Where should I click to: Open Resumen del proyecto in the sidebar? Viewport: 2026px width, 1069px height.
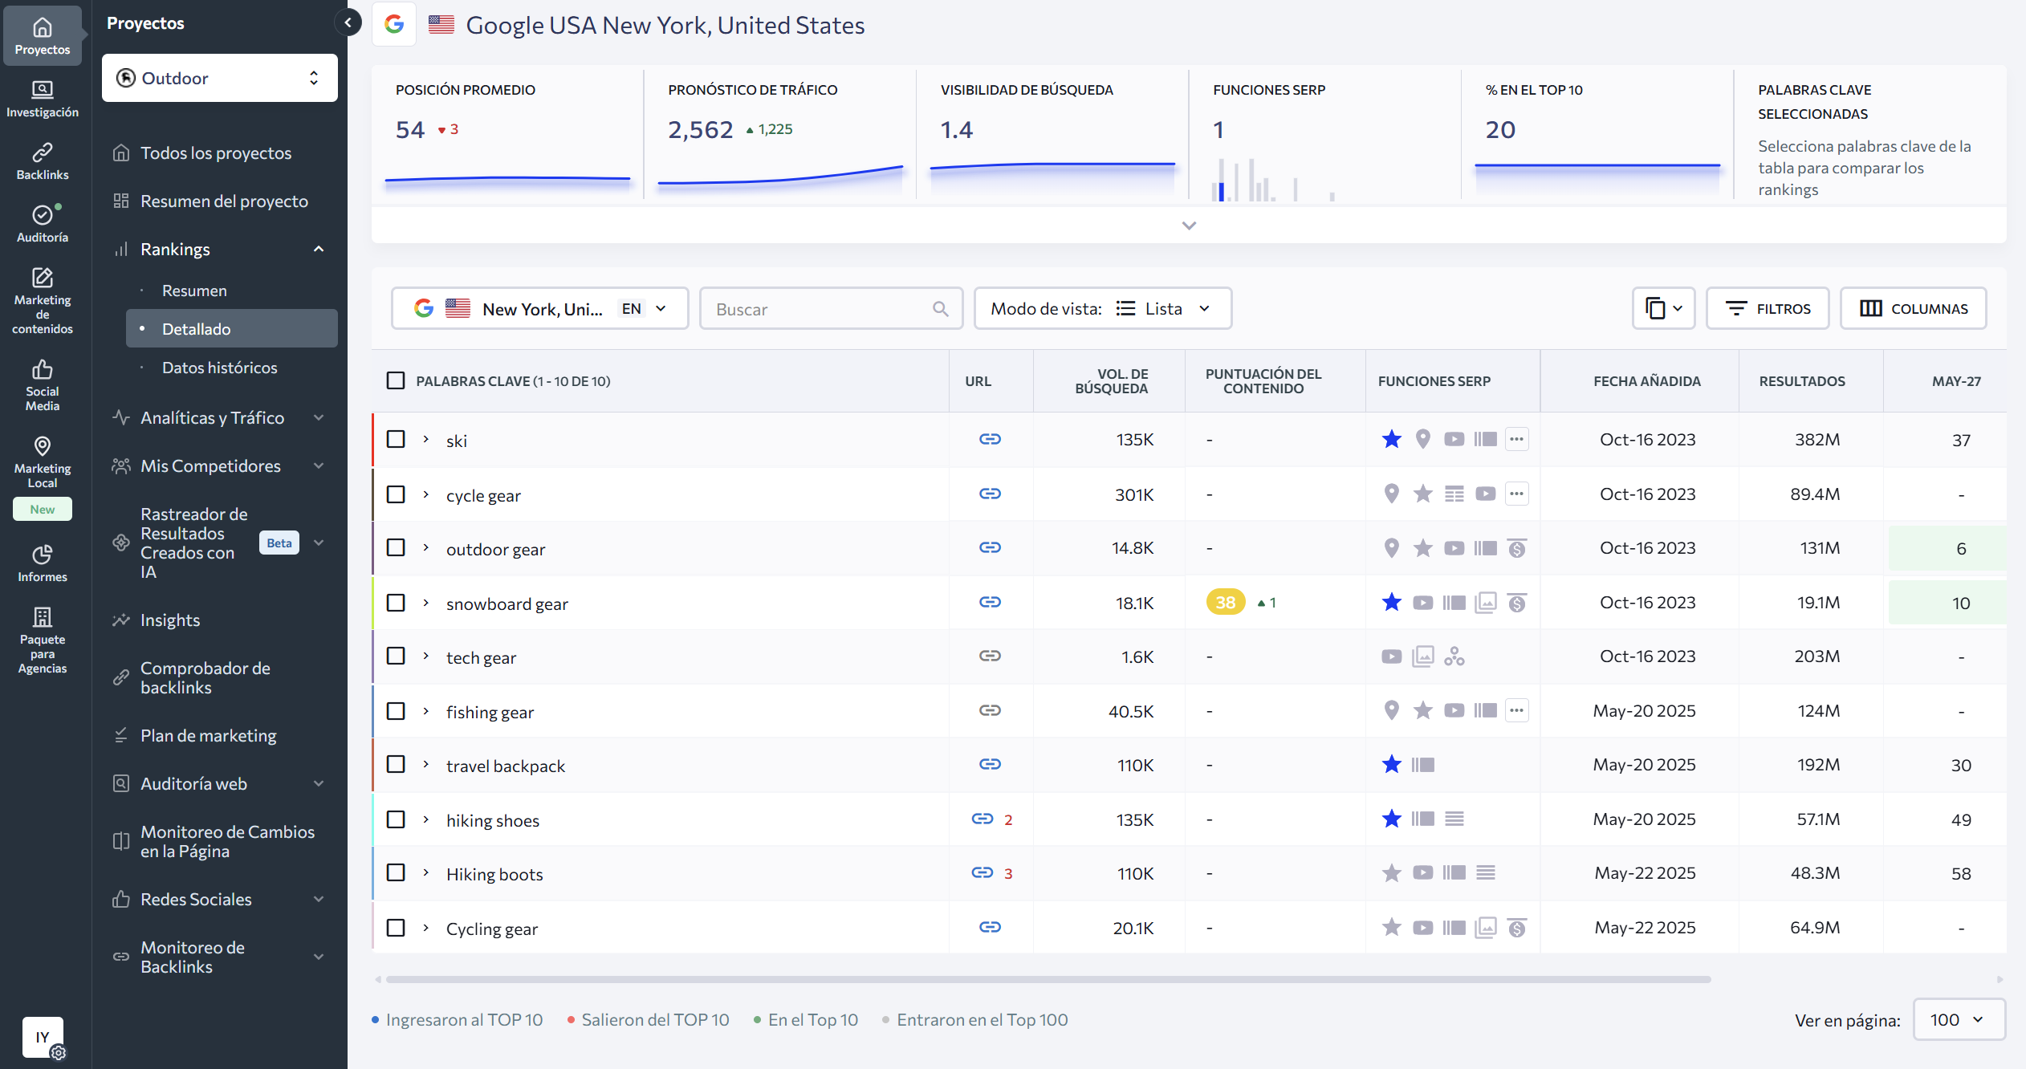tap(224, 201)
